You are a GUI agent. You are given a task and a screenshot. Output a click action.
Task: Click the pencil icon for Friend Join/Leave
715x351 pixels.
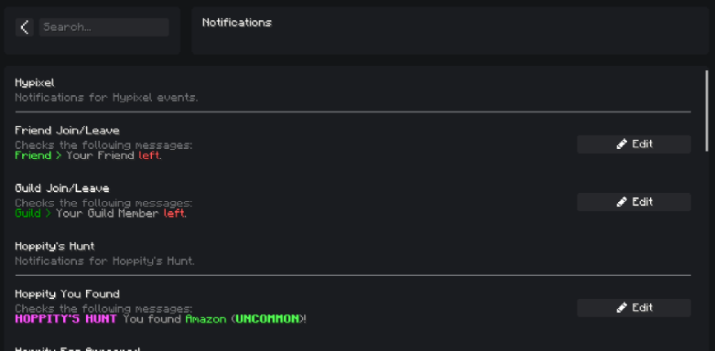click(x=622, y=144)
